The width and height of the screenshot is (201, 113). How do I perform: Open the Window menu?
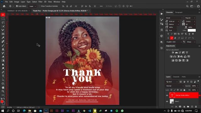(x=57, y=2)
